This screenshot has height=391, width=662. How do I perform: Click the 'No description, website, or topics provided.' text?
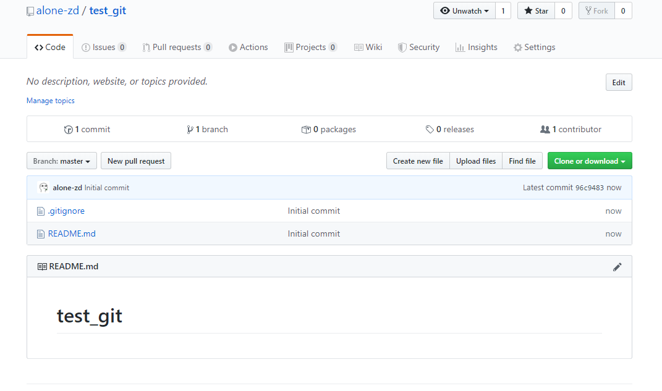coord(117,82)
